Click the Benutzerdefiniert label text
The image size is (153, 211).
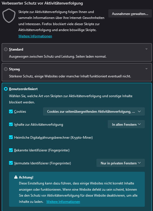(23, 89)
